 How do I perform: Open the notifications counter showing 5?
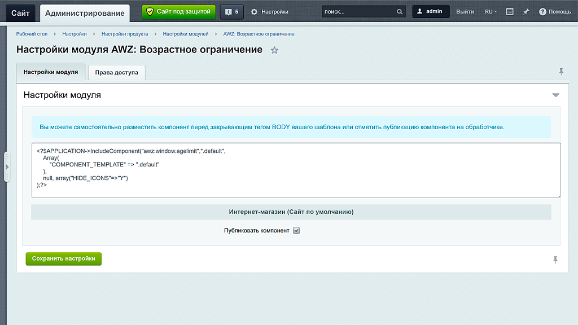tap(231, 11)
